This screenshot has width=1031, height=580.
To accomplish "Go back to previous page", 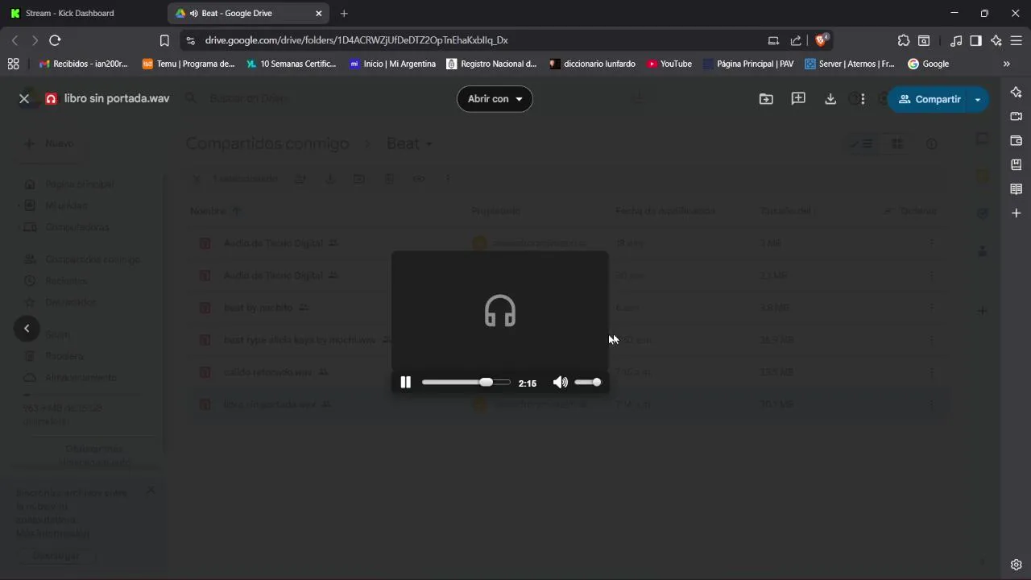I will pyautogui.click(x=14, y=40).
